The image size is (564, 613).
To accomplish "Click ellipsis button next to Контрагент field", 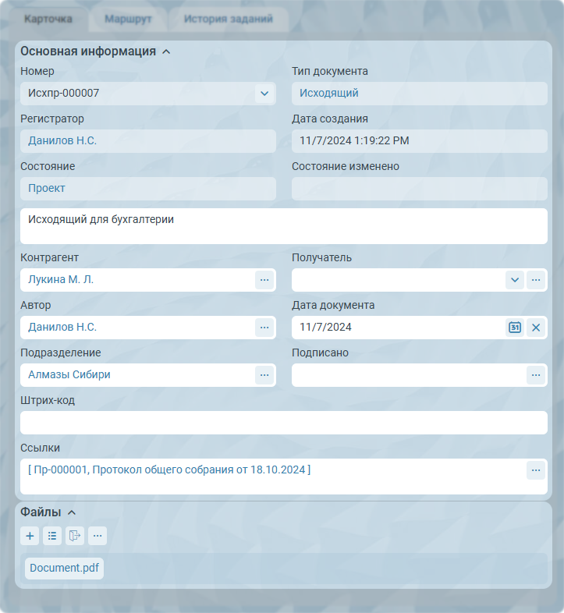I will [264, 279].
